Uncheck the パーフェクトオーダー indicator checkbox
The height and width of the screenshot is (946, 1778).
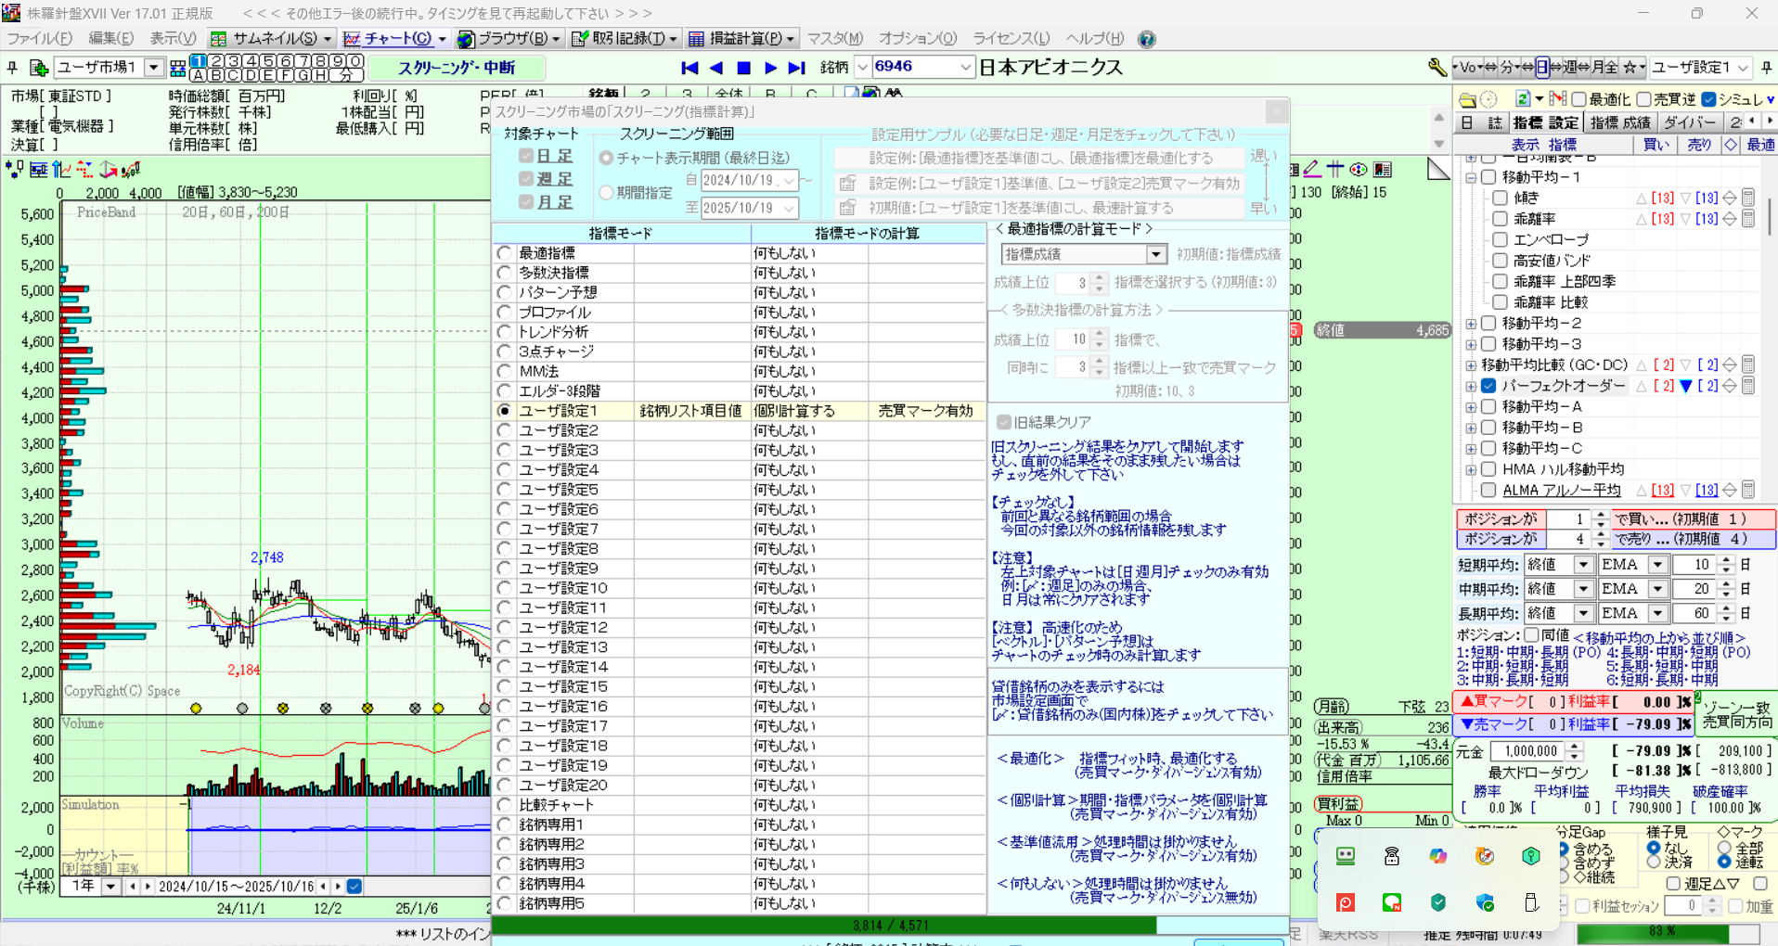[x=1488, y=386]
